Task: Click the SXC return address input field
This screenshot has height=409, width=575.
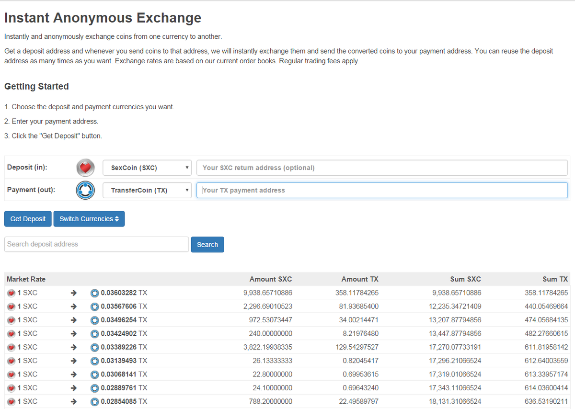Action: pos(382,167)
